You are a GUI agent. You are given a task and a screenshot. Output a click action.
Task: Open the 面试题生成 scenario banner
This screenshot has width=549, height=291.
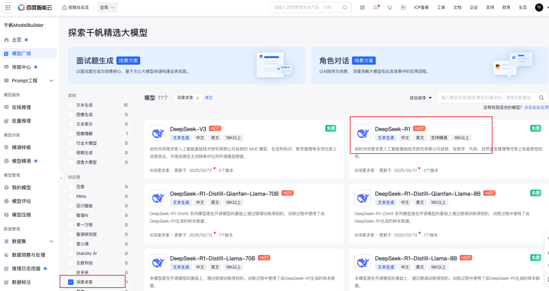coord(187,65)
